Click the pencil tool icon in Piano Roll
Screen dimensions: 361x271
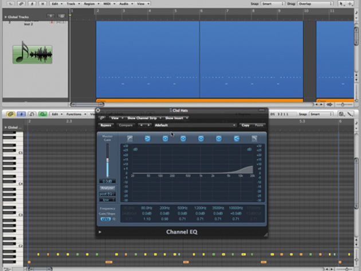[350, 114]
